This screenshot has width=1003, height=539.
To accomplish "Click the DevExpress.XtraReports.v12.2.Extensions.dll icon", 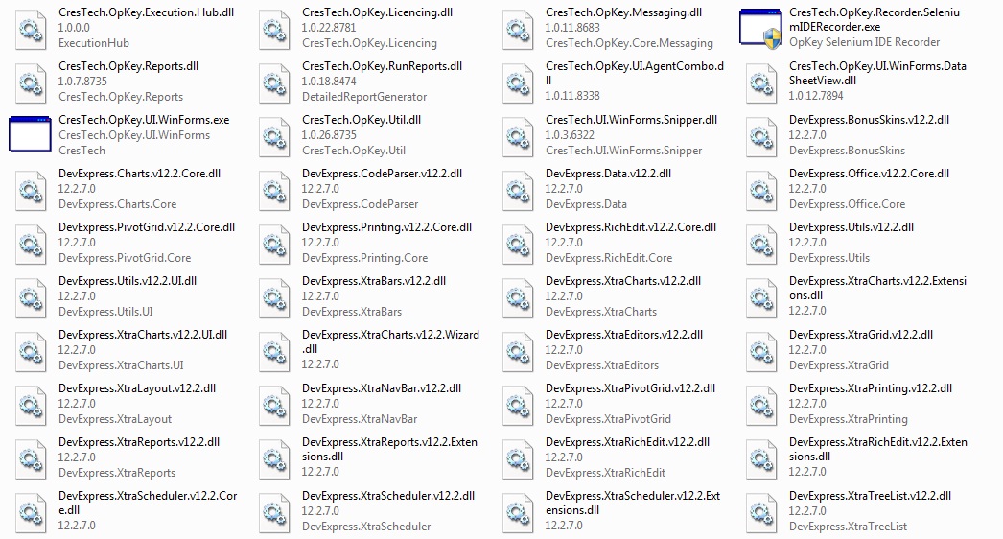I will 274,459.
